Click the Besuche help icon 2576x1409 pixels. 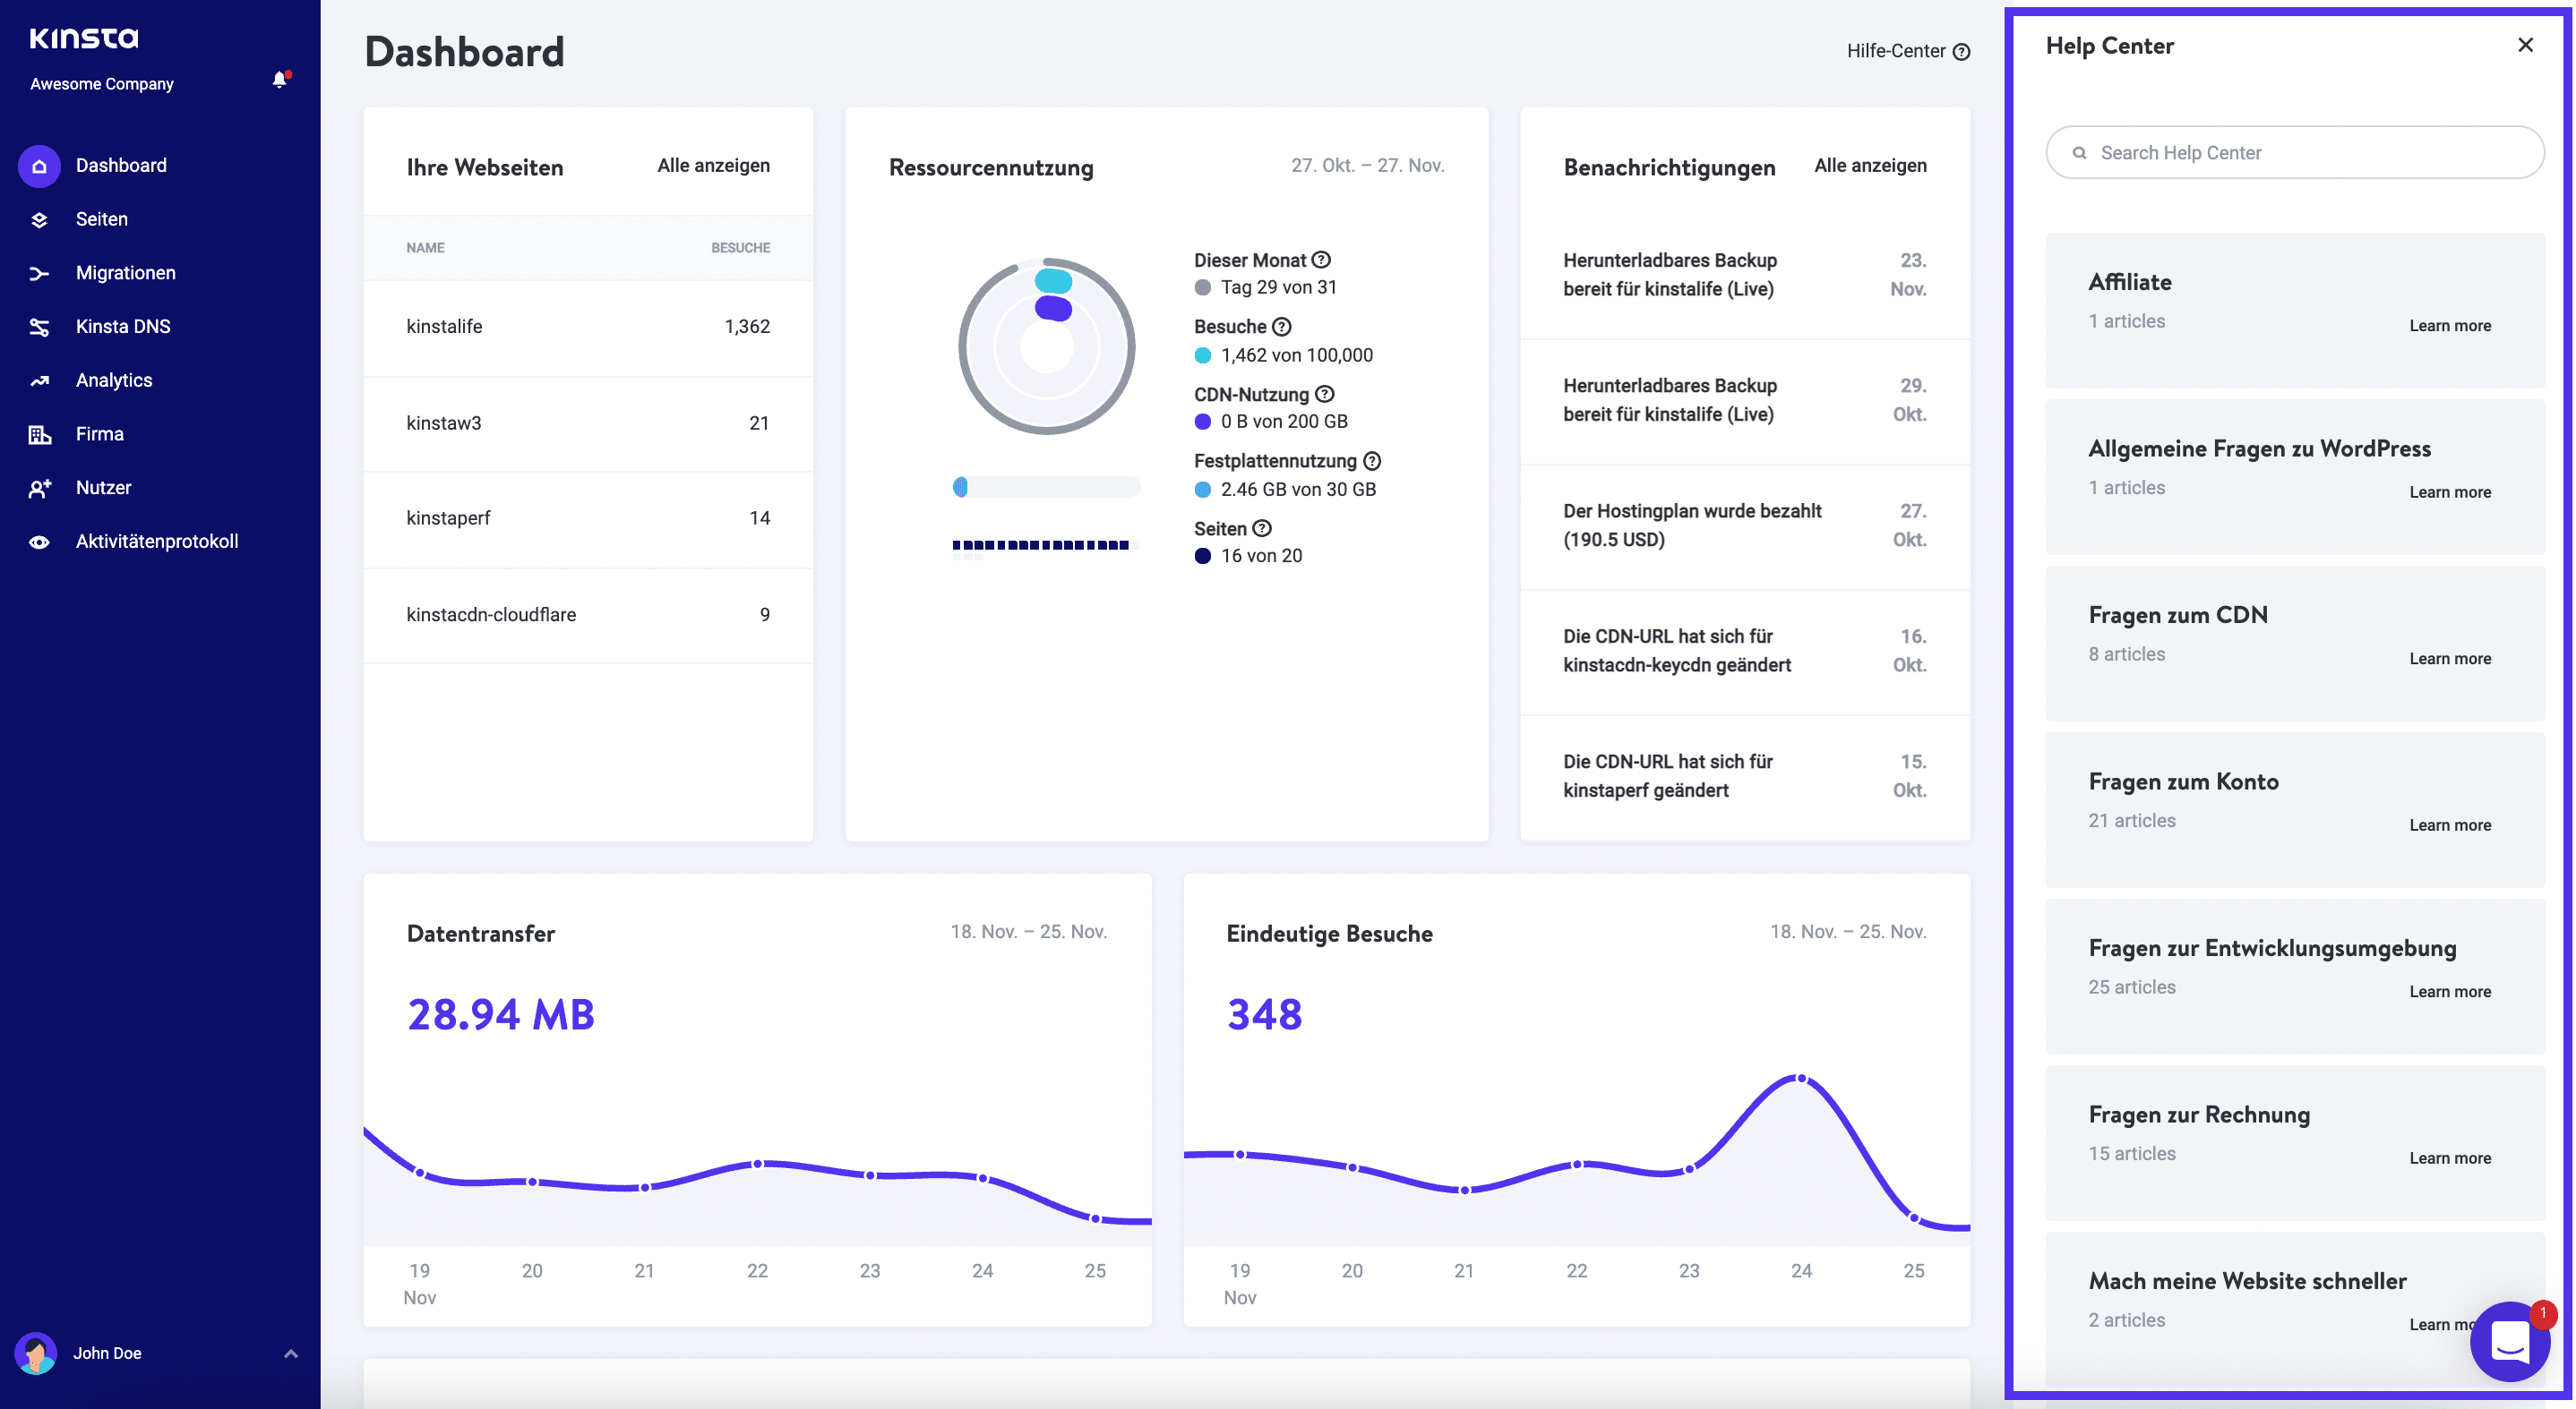pos(1282,327)
